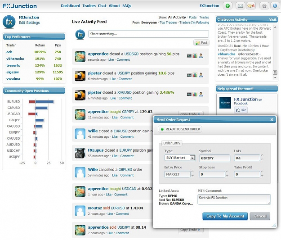Click the Symbol field containing GBPJPY
The image size is (281, 240).
coord(214,158)
